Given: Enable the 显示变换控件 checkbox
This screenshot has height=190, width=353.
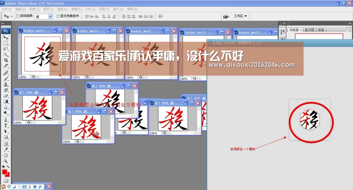Looking at the screenshot, I should pos(58,16).
